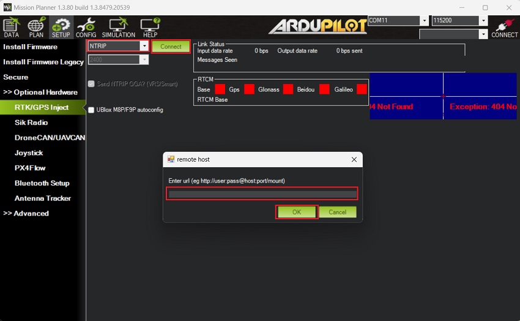The width and height of the screenshot is (520, 321).
Task: Toggle Send NTRIP GGA checkbox
Action: click(x=91, y=84)
